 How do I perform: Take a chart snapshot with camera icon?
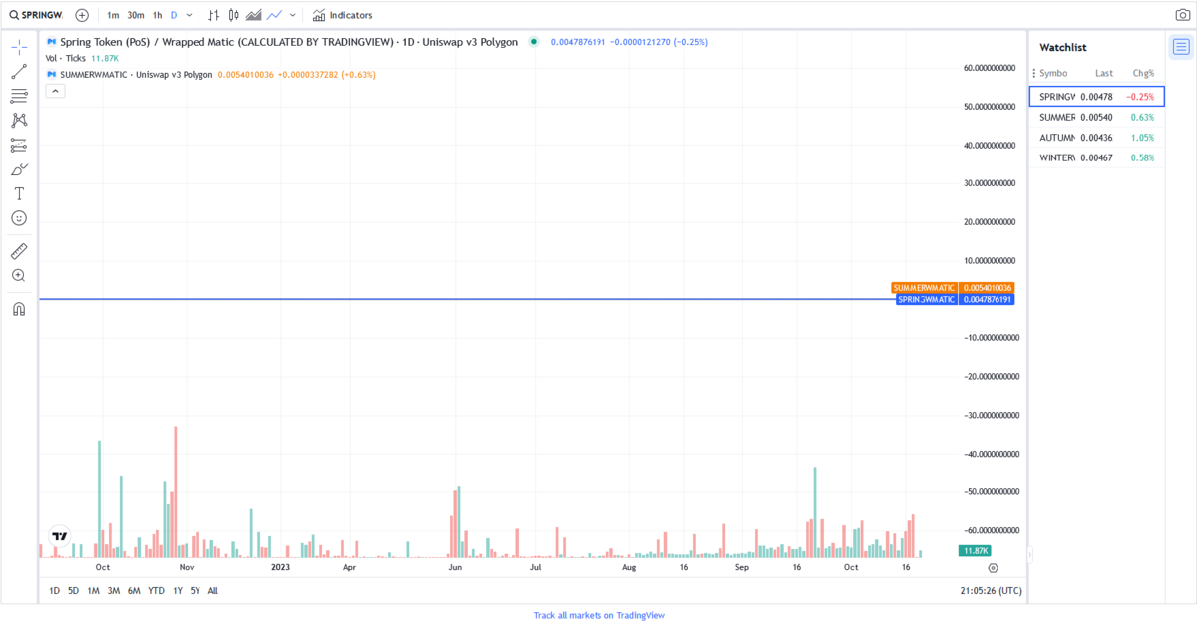point(1182,15)
